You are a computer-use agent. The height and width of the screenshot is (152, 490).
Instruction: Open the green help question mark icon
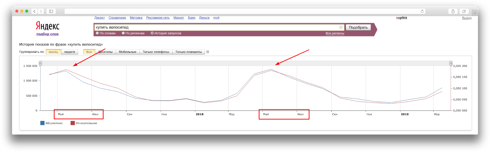click(x=208, y=52)
